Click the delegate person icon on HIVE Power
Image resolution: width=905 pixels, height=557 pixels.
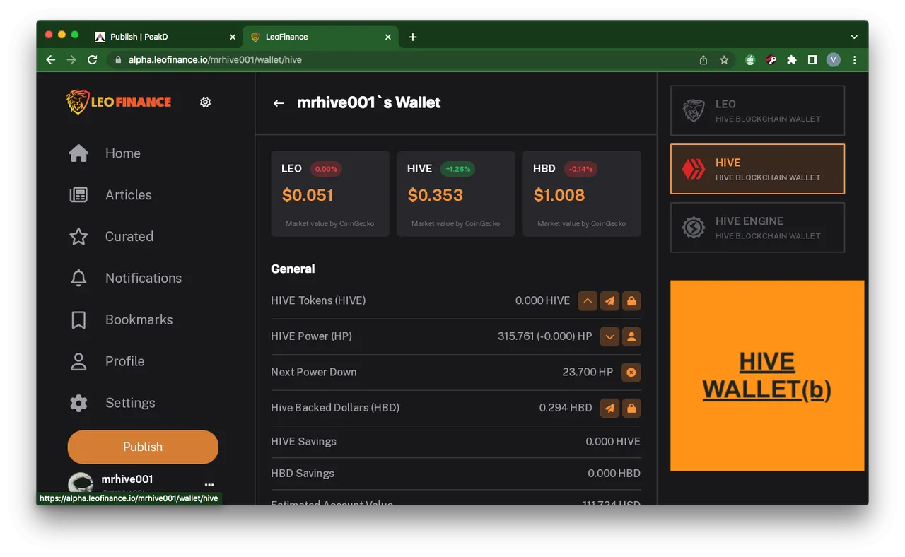point(631,336)
